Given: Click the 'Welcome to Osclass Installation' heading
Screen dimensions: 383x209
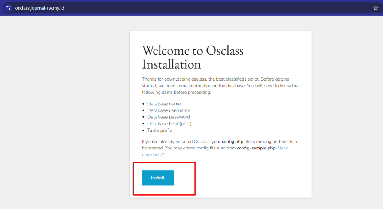Looking at the screenshot, I should pyautogui.click(x=193, y=57).
